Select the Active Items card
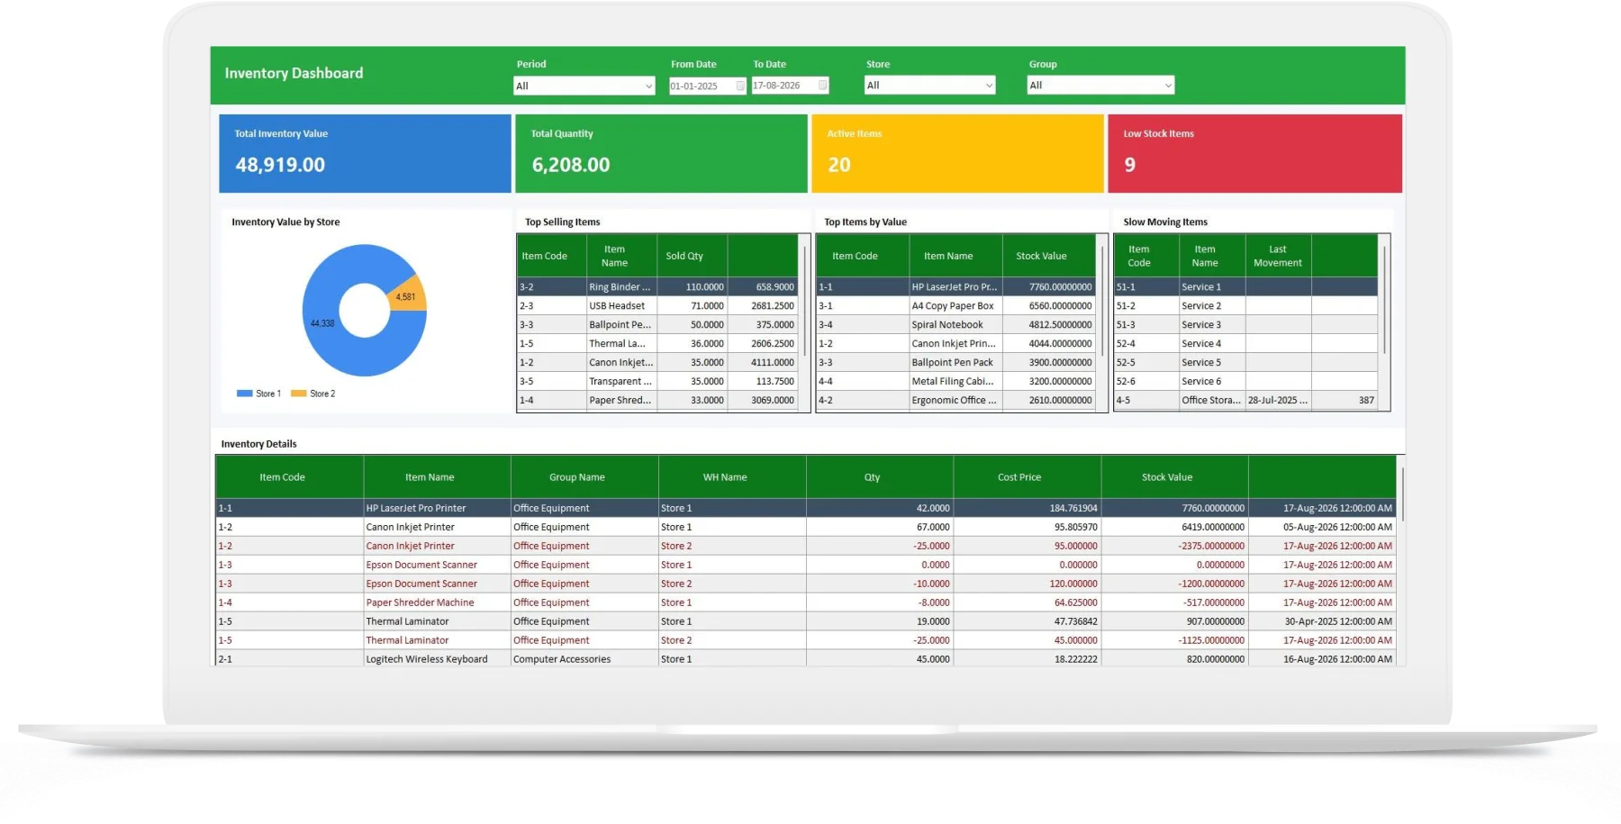This screenshot has height=824, width=1621. point(957,153)
